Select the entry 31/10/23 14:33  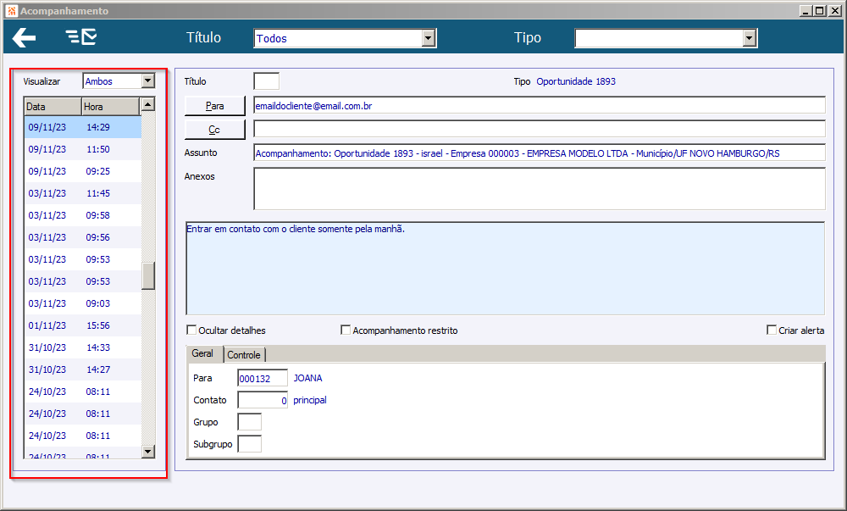(83, 347)
